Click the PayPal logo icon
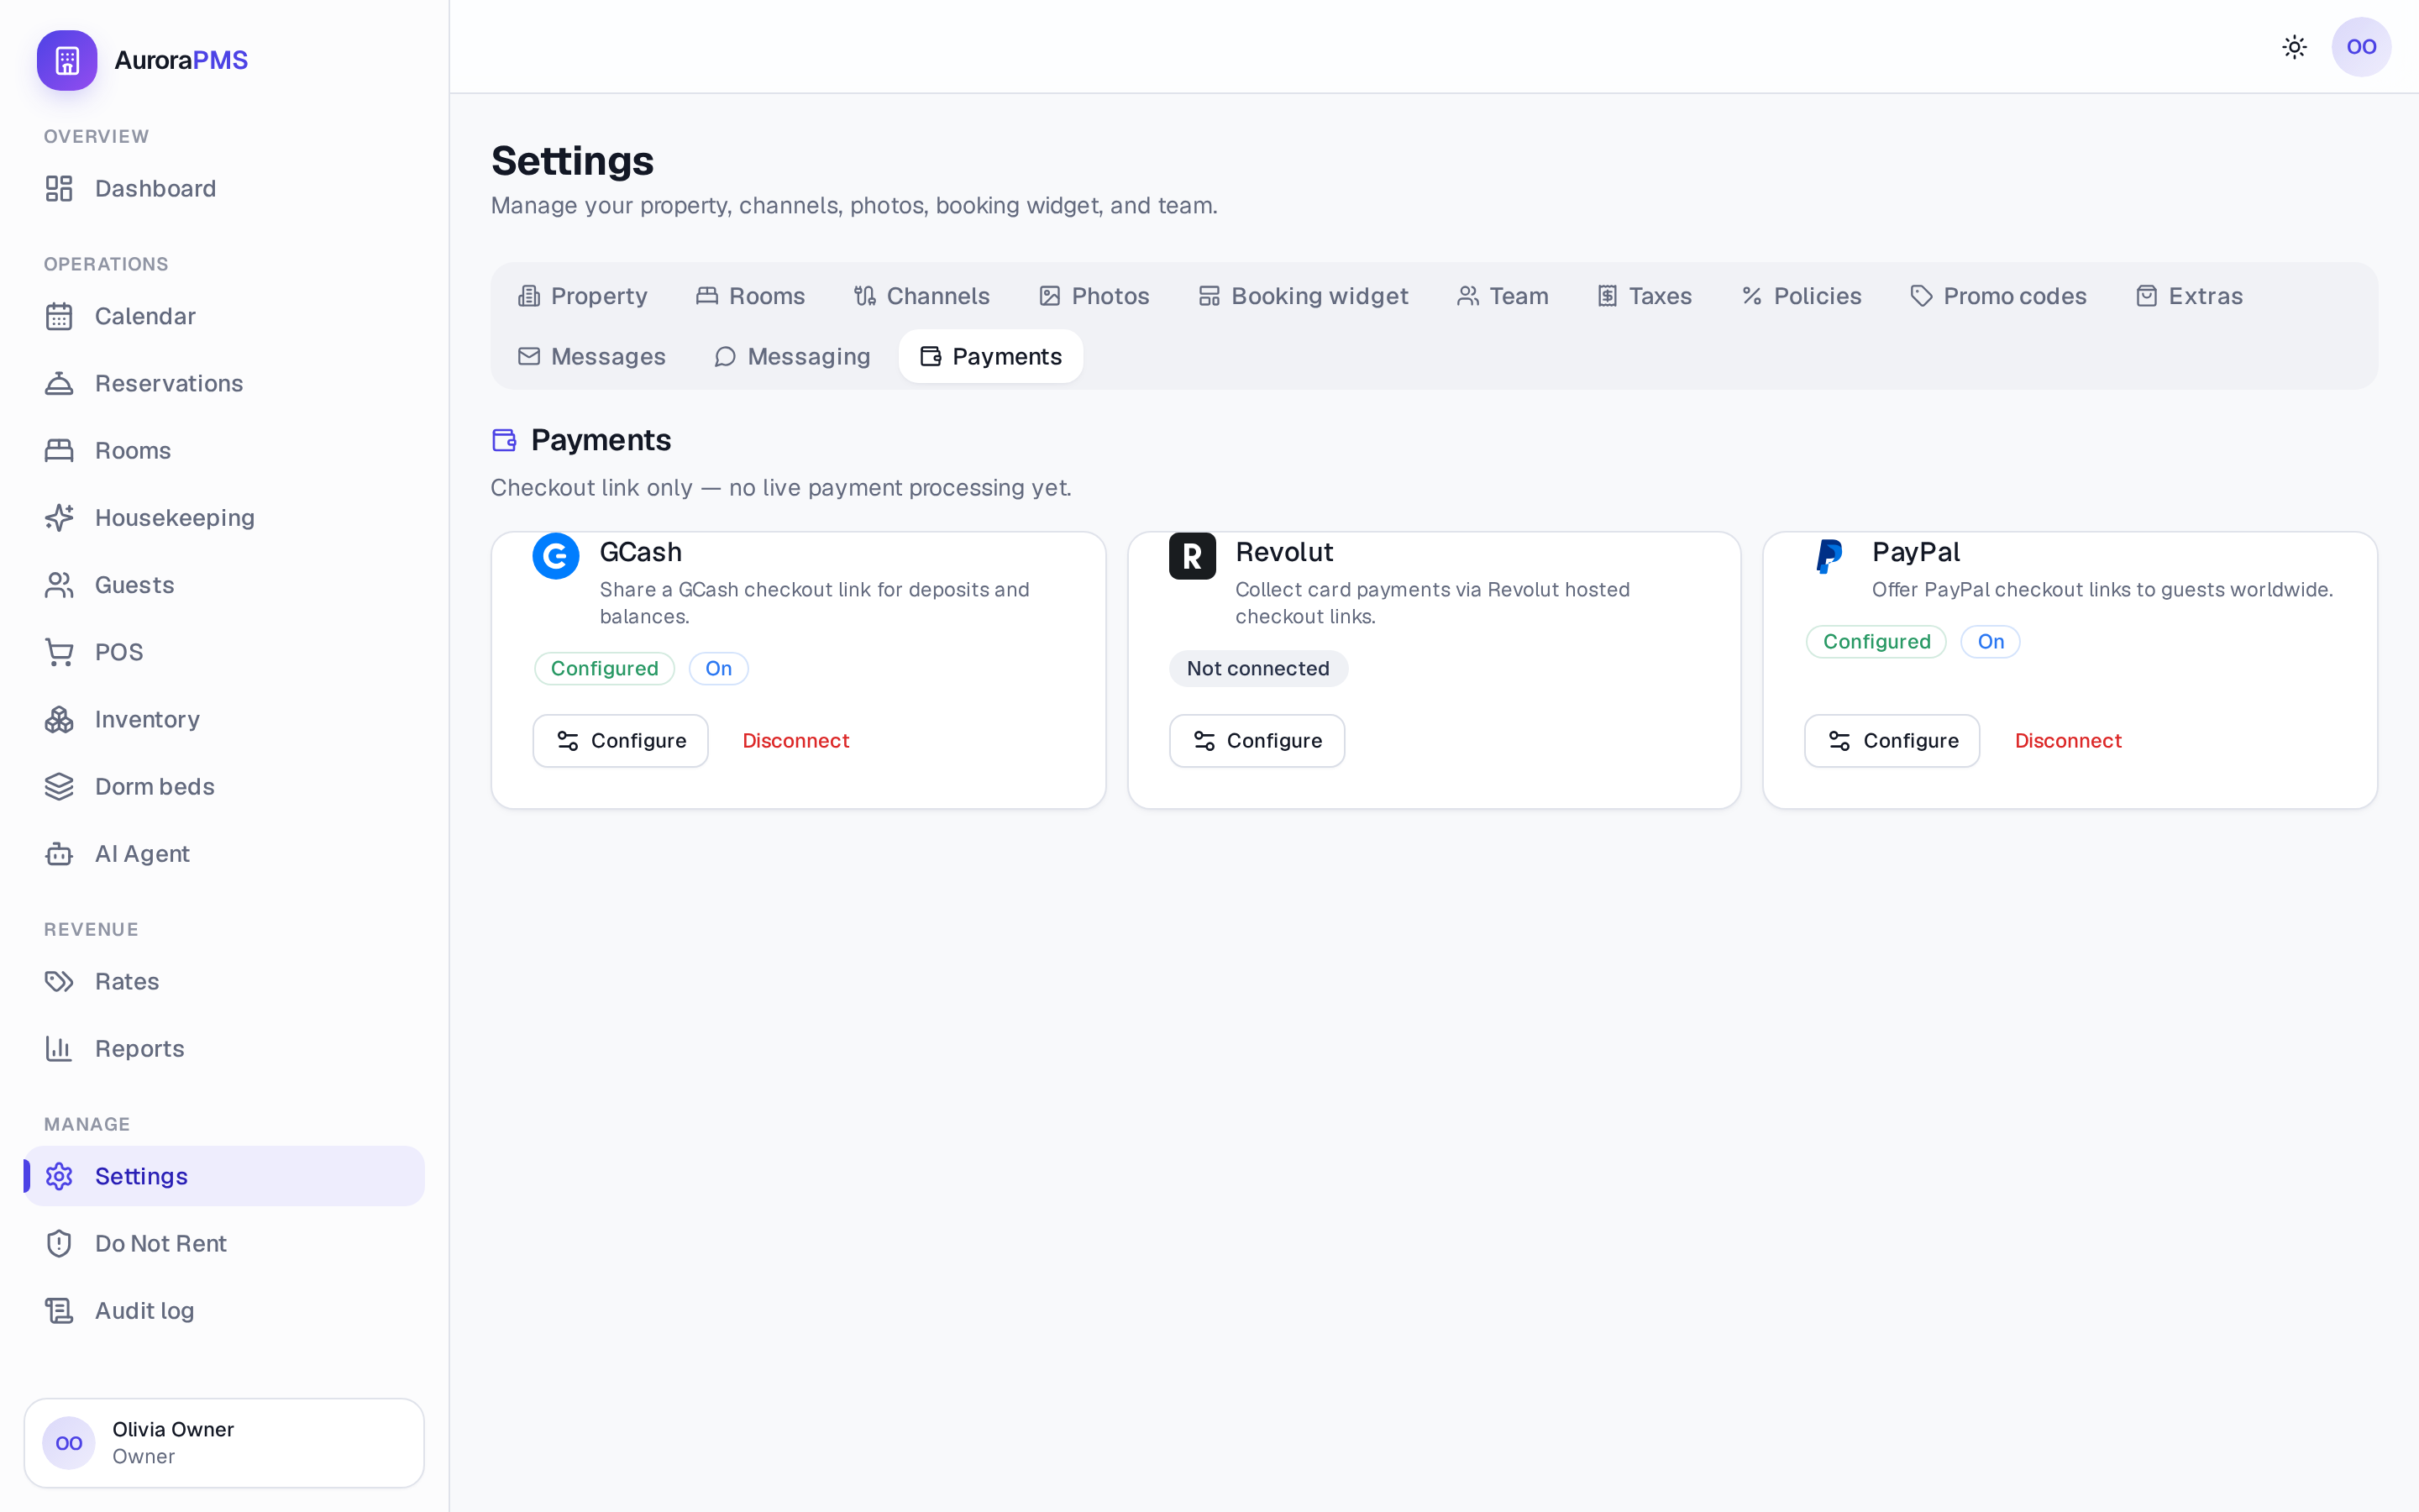The height and width of the screenshot is (1512, 2419). pyautogui.click(x=1829, y=556)
